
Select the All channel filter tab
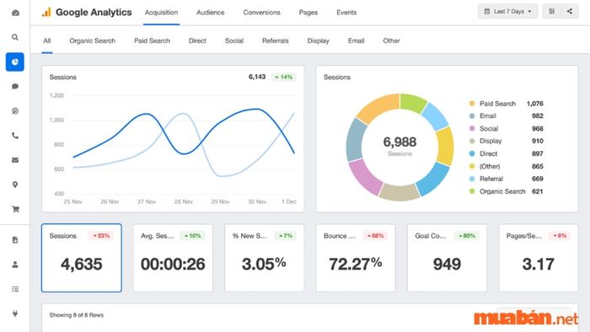(46, 40)
